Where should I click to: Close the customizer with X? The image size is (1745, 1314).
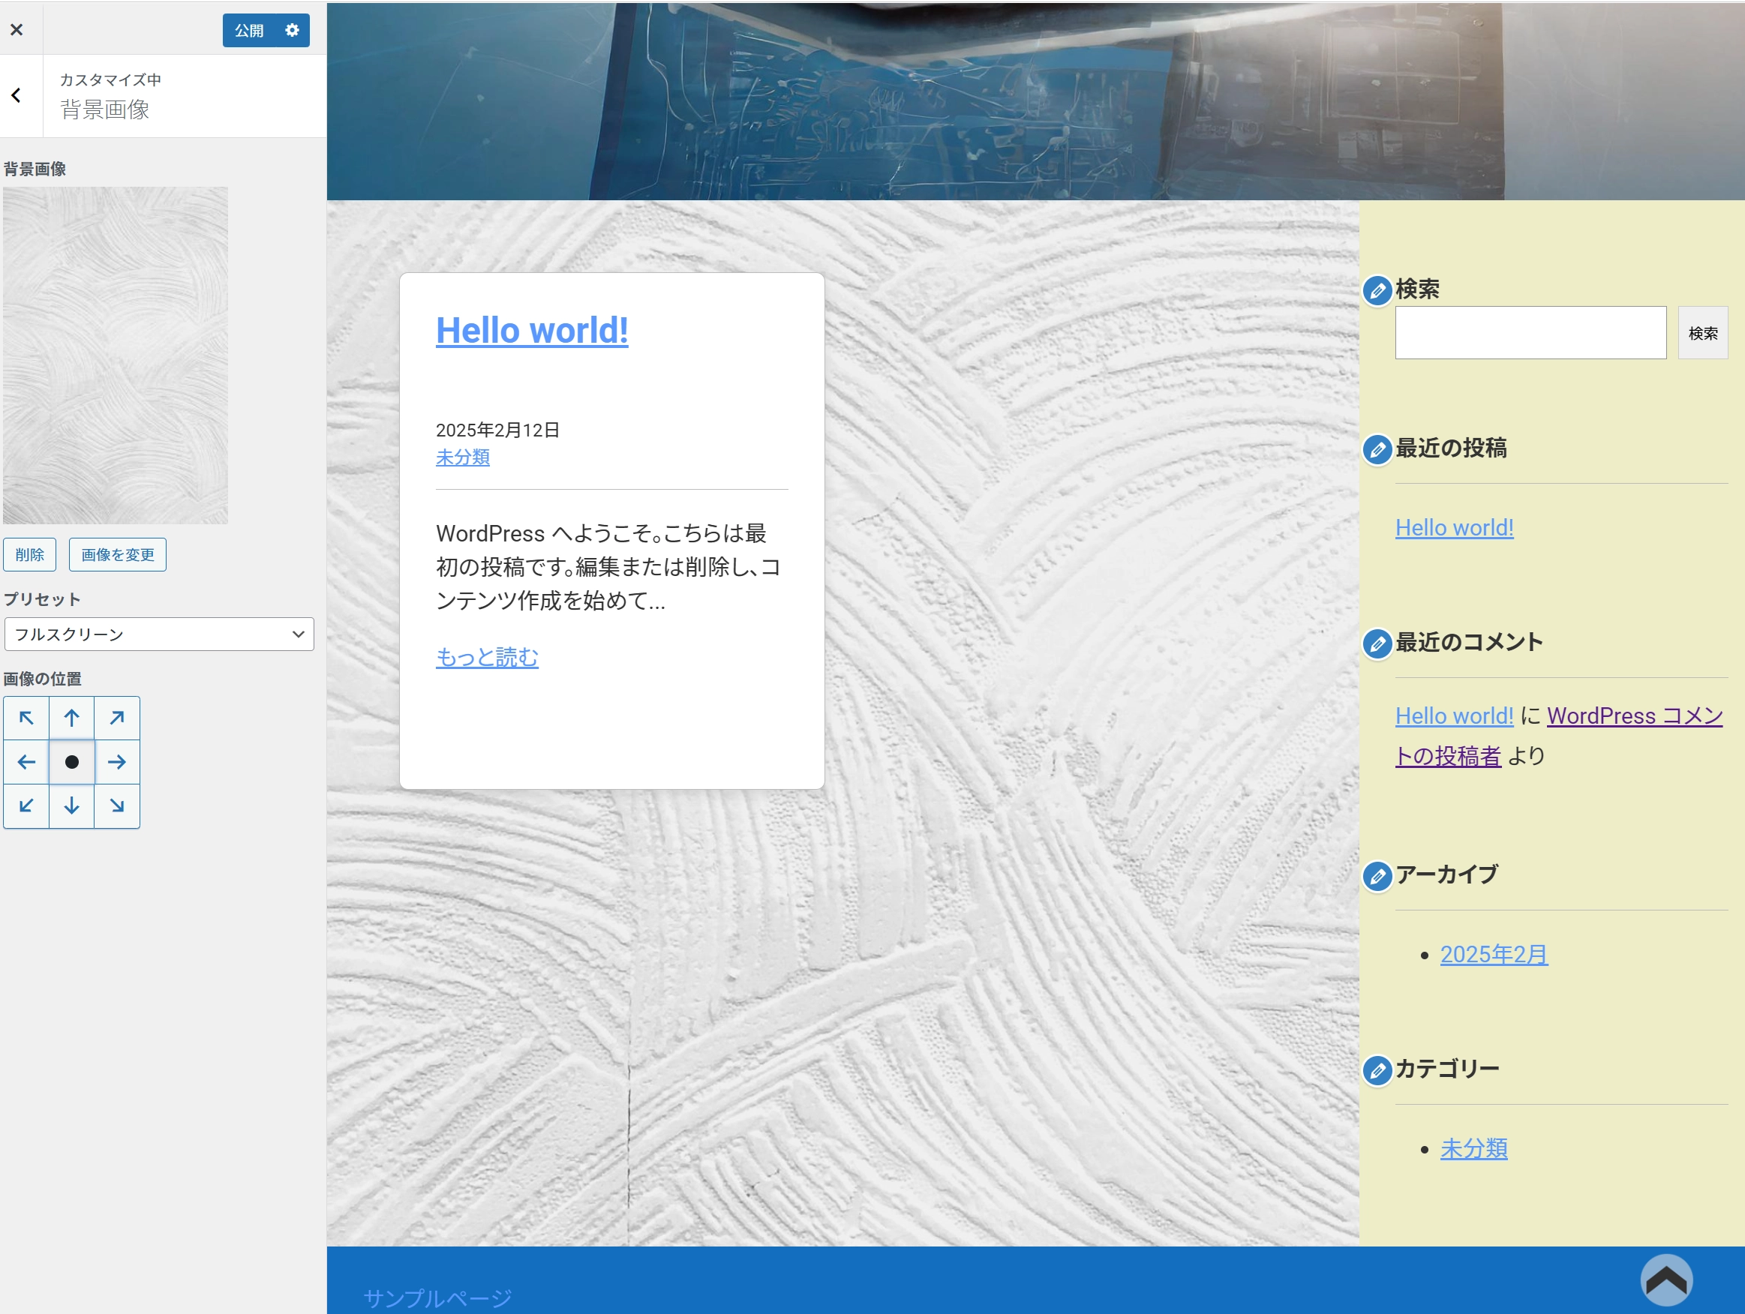pos(17,30)
